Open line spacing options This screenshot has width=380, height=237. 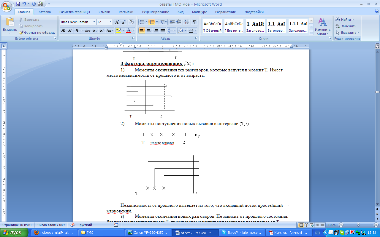[x=172, y=31]
